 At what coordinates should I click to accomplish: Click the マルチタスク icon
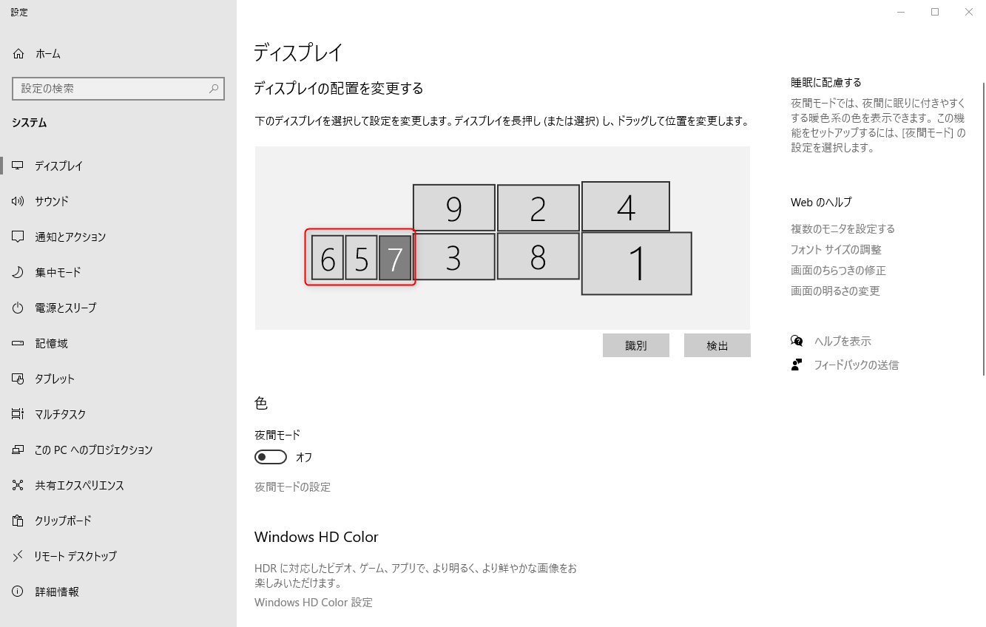tap(18, 415)
